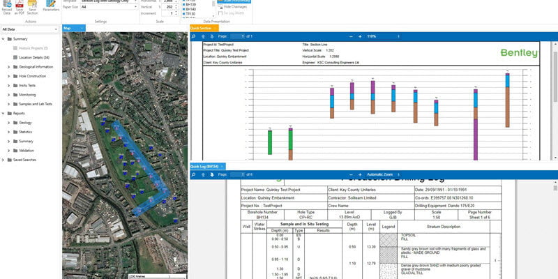The width and height of the screenshot is (558, 279).
Task: Open the All Data dropdown
Action: 29,29
